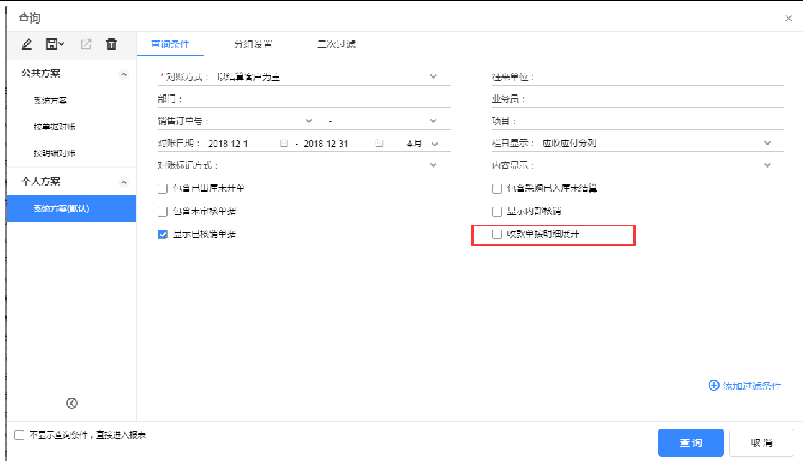Image resolution: width=803 pixels, height=461 pixels.
Task: Click the blue 查询 button
Action: pos(691,442)
